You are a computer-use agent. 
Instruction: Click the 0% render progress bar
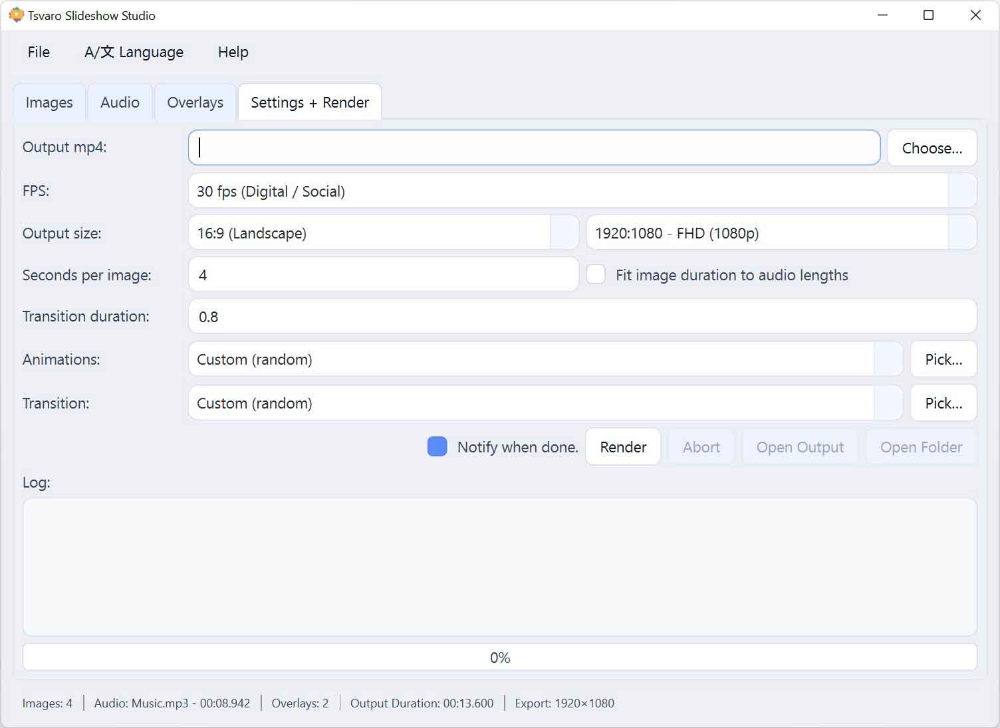[499, 657]
